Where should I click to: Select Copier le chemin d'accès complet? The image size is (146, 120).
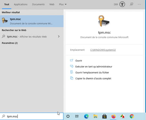tap(93, 78)
